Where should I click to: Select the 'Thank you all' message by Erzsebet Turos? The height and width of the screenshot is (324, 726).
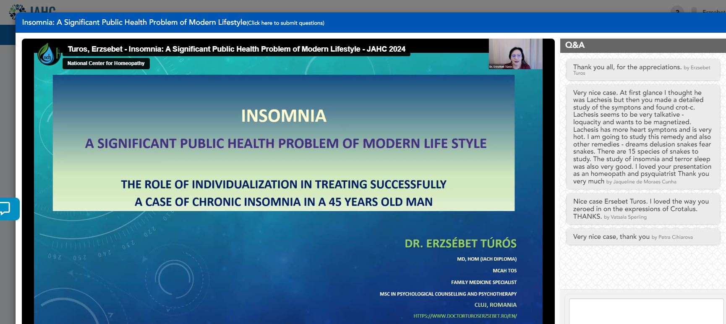tap(642, 69)
